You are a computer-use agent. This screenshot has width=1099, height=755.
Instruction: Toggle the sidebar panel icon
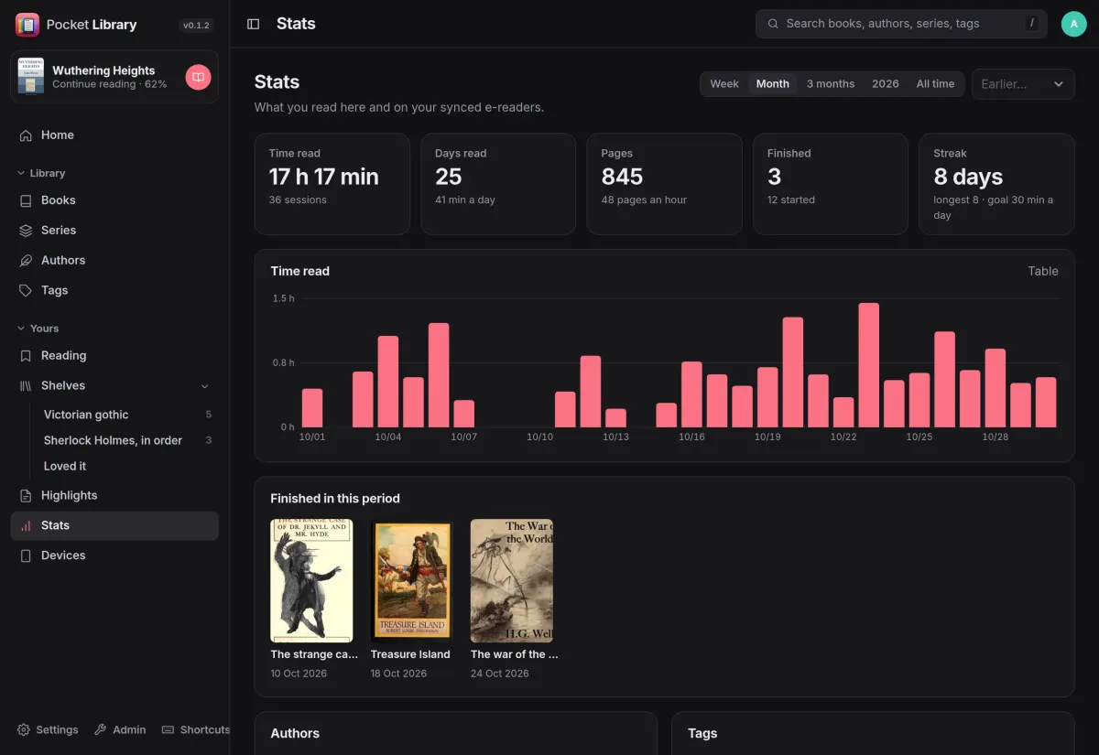pos(254,24)
